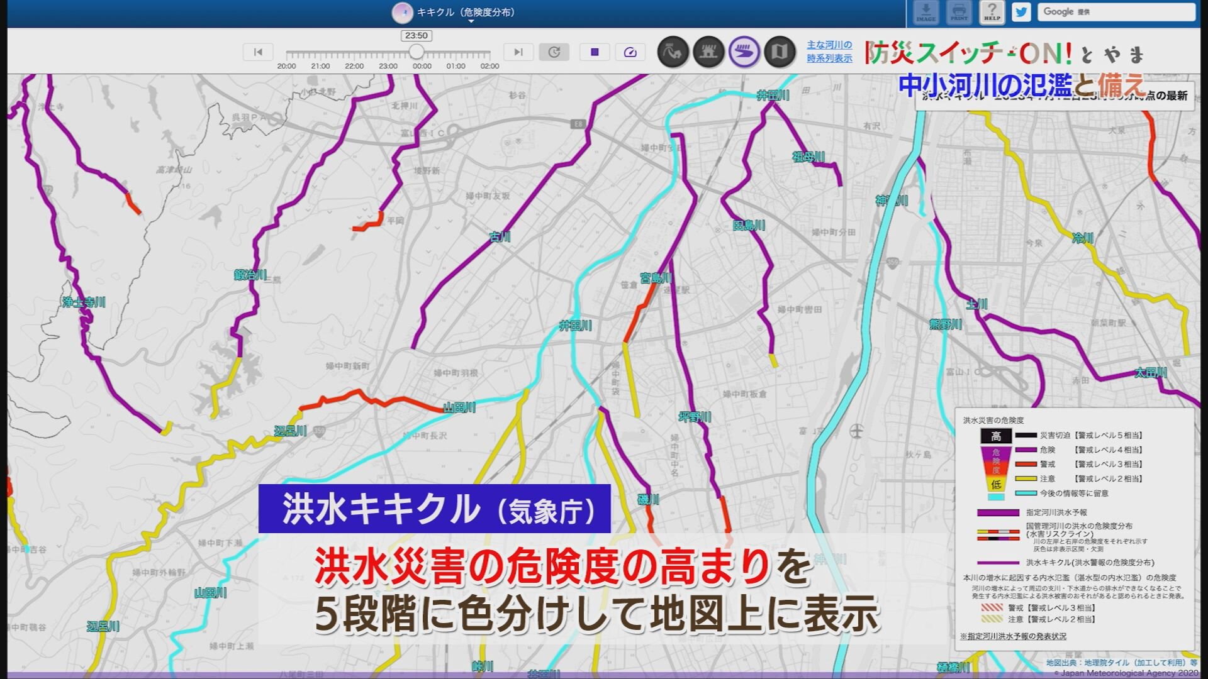Step to next time frame
The height and width of the screenshot is (679, 1208).
pos(518,52)
